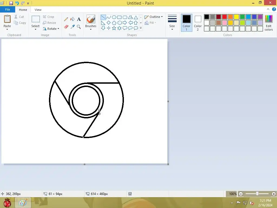Open Customize Quick Access Toolbar arrow
277x208 pixels.
28,3
